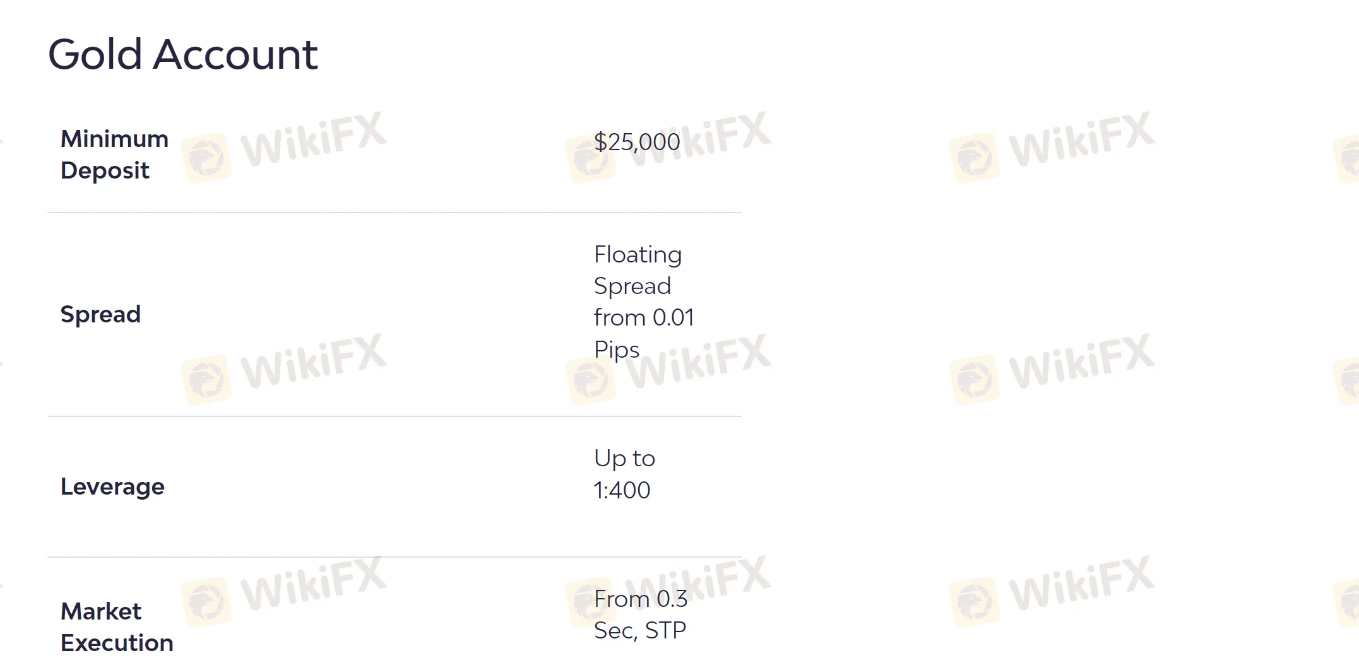Click the WikiFX logo icon below Pips text
Screen dimensions: 1359x670
tap(590, 380)
